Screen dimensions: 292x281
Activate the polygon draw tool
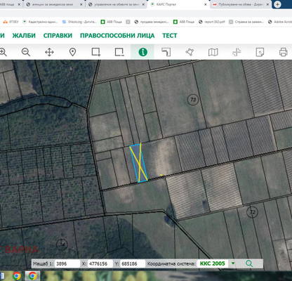click(190, 52)
